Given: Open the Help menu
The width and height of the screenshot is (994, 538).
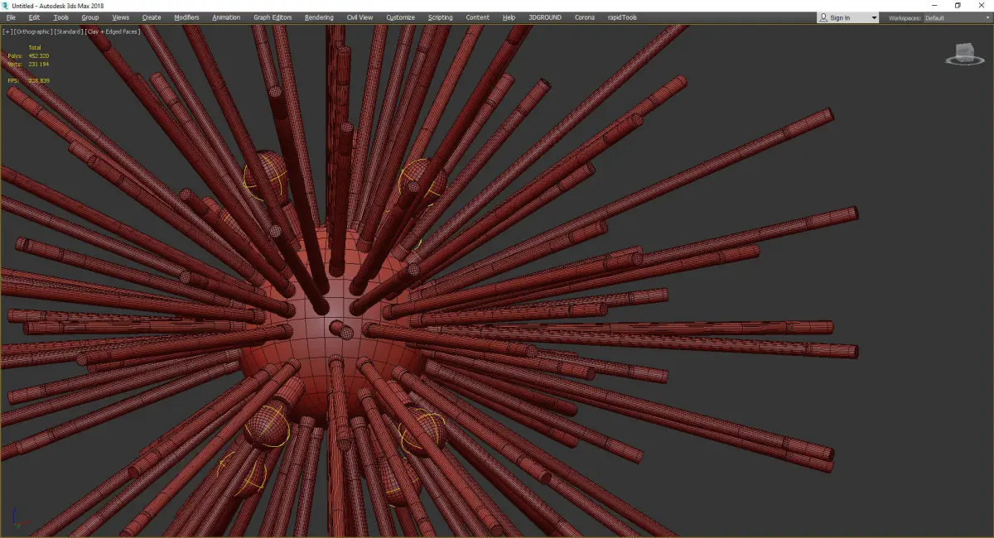Looking at the screenshot, I should tap(509, 17).
